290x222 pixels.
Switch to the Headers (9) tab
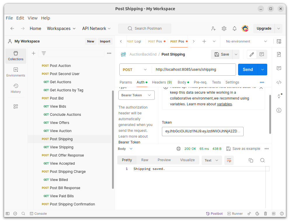[162, 82]
